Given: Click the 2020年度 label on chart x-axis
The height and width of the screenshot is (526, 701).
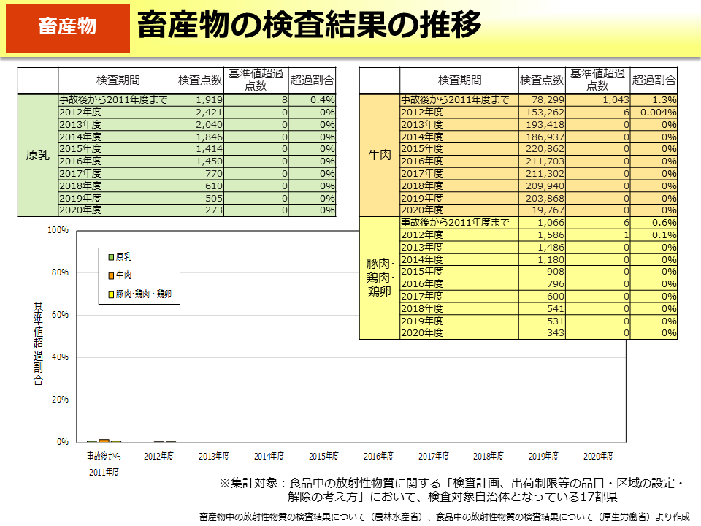Looking at the screenshot, I should point(599,457).
